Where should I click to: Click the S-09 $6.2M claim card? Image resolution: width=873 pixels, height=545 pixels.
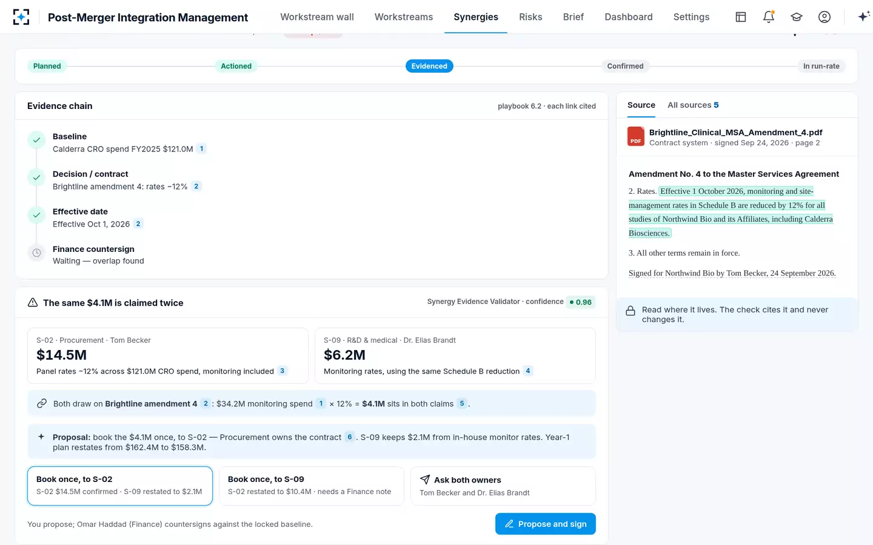pyautogui.click(x=455, y=356)
